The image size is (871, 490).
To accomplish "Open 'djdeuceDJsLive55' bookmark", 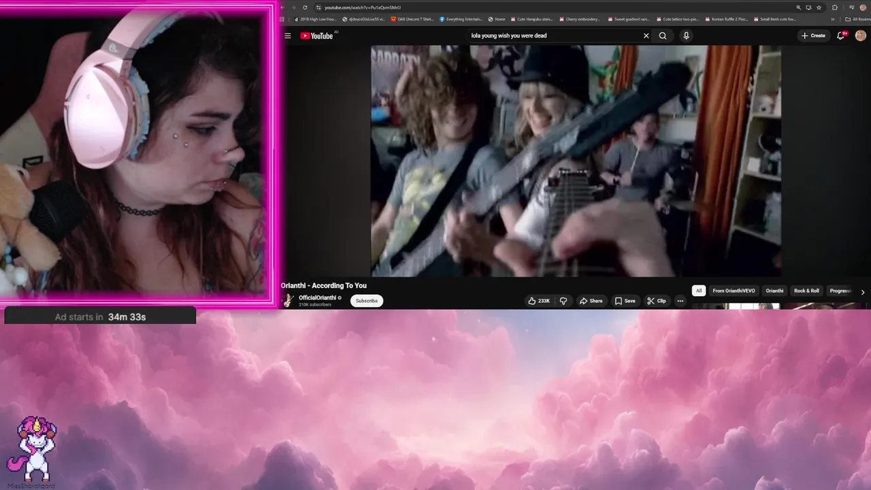I will point(364,19).
